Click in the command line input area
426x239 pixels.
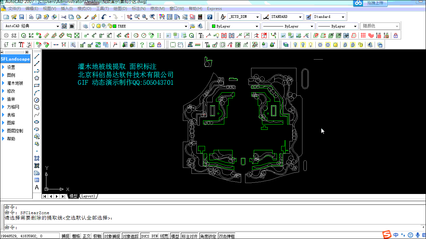[212, 227]
